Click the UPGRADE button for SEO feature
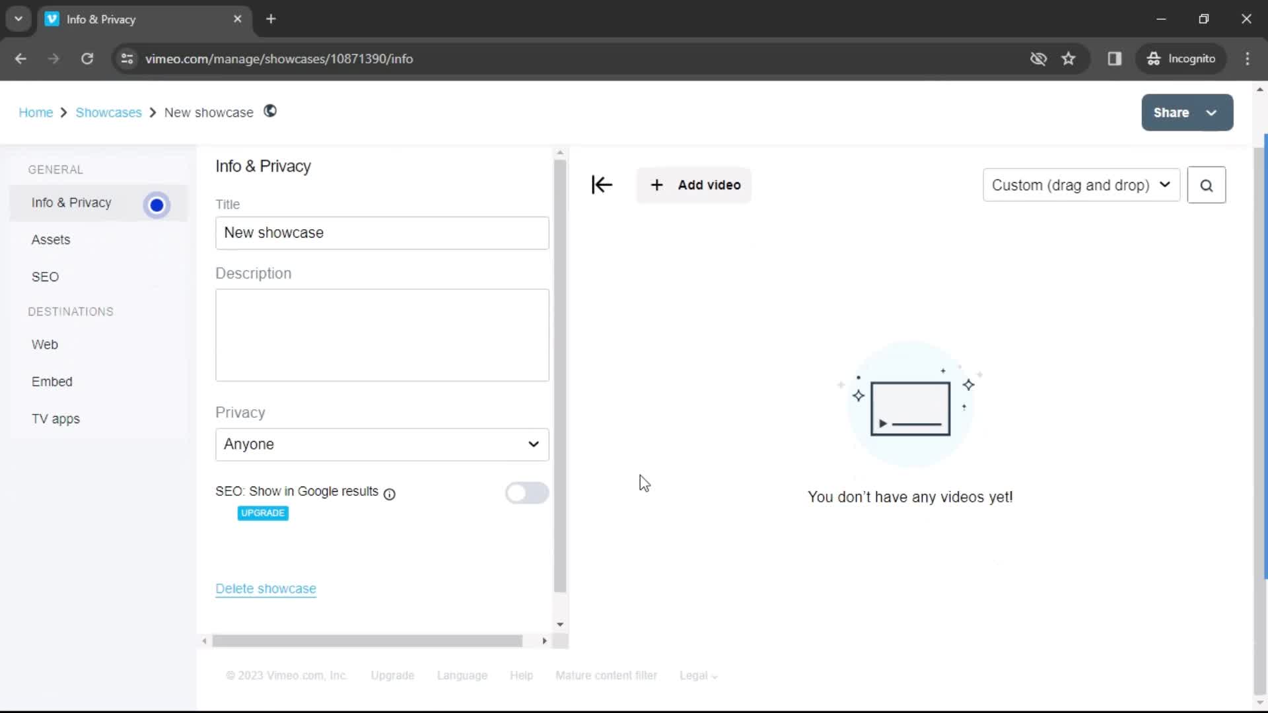The width and height of the screenshot is (1268, 713). pyautogui.click(x=263, y=513)
